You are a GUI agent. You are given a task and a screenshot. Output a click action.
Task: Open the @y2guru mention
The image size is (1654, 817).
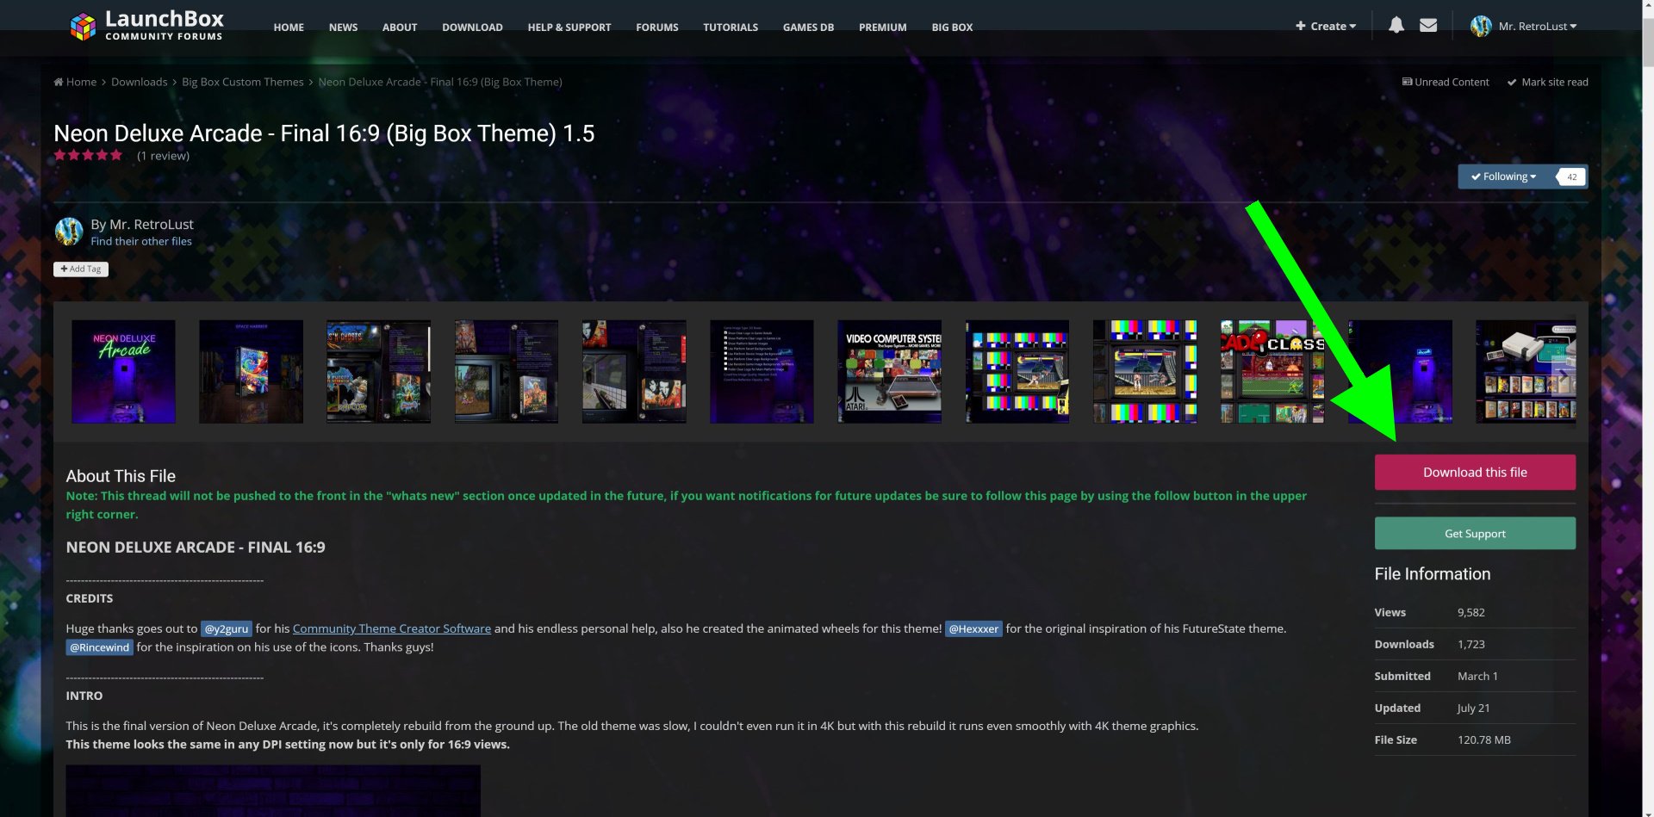tap(227, 628)
